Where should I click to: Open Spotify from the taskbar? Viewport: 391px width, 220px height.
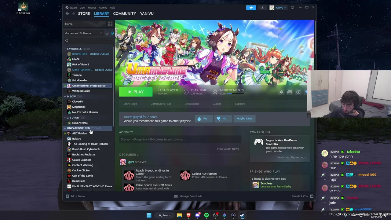206,215
